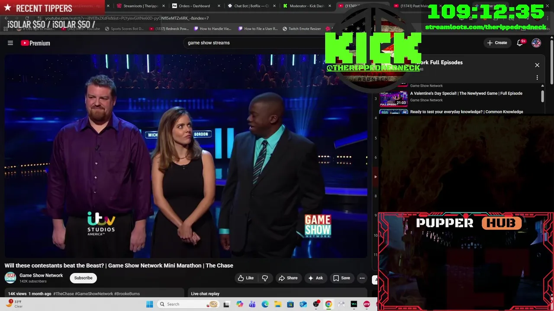The image size is (554, 311).
Task: Open A Valentine's Day Special playlist video
Action: pos(466,93)
